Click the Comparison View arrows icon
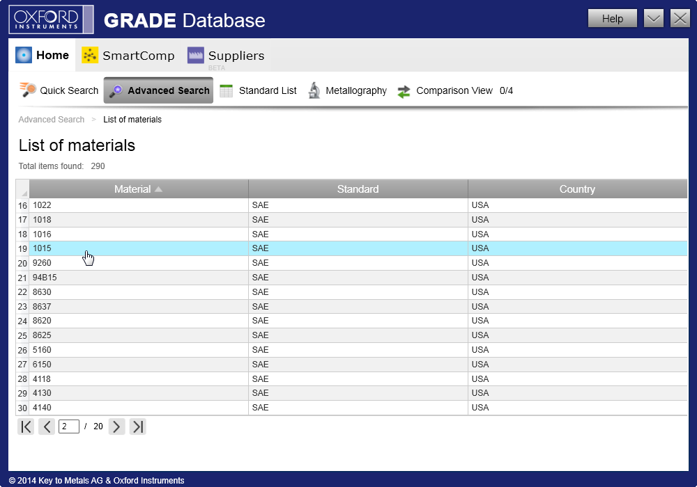697x487 pixels. click(x=404, y=91)
